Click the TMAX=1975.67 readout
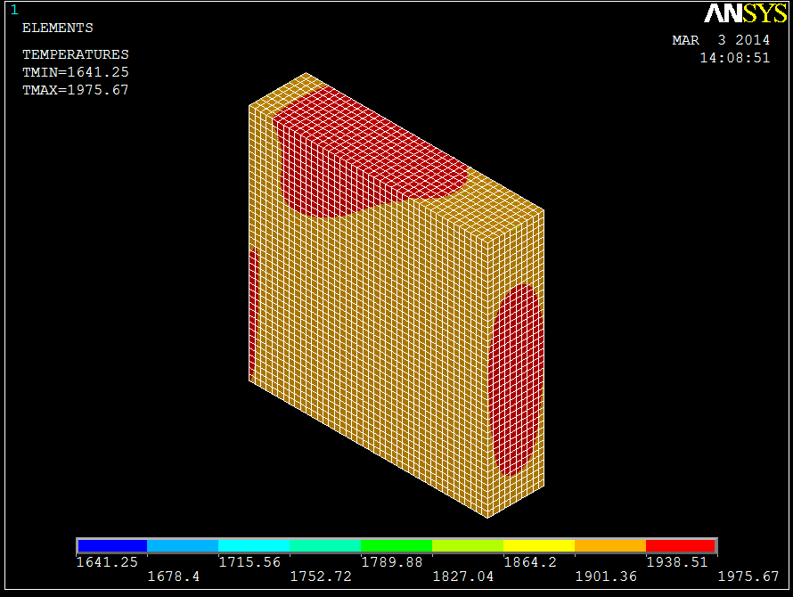The height and width of the screenshot is (597, 793). click(75, 90)
